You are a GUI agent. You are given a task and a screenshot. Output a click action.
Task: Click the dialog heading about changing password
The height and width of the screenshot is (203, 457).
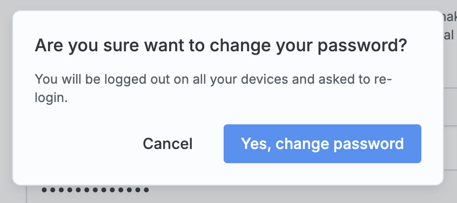(220, 46)
